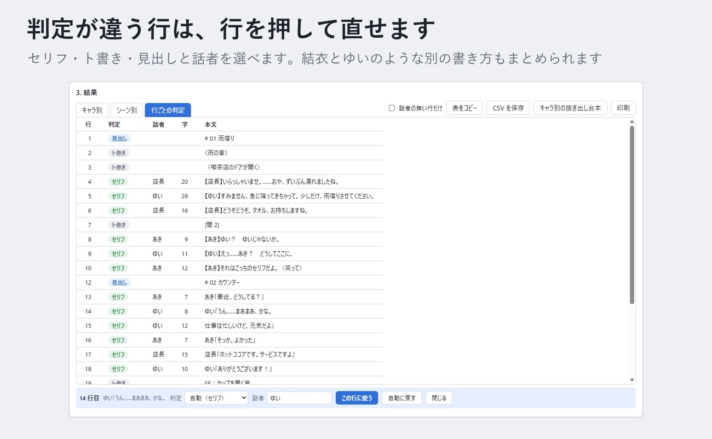Image resolution: width=712 pixels, height=439 pixels.
Task: Focus the 話者 input field containing ゆい
Action: [300, 398]
